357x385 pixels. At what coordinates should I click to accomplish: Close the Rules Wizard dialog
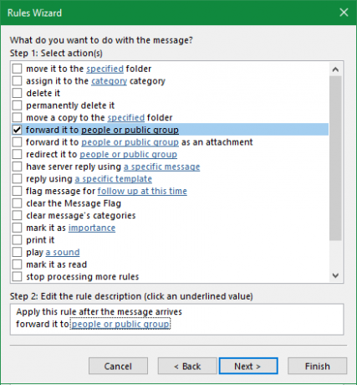344,13
